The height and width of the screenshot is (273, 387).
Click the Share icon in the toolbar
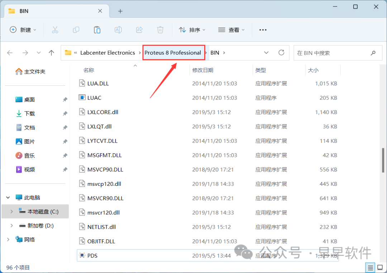tap(139, 30)
